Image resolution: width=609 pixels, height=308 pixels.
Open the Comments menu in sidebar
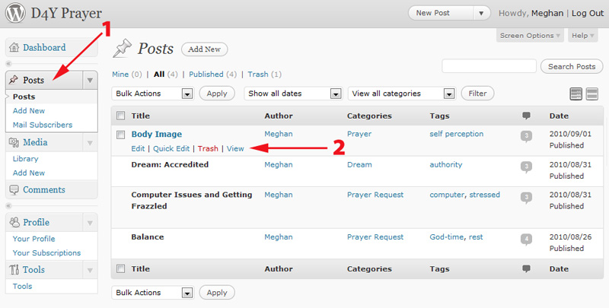43,189
